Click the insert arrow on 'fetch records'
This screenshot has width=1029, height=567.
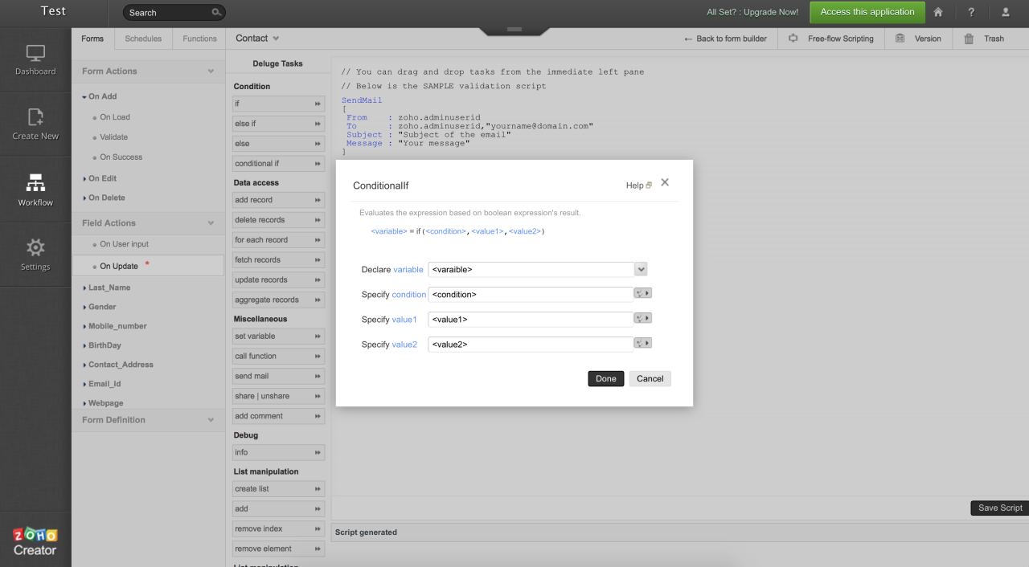[x=318, y=260]
